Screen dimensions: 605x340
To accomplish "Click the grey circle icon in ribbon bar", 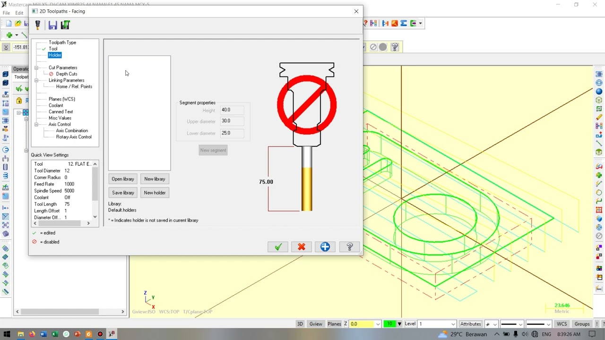I will click(383, 47).
